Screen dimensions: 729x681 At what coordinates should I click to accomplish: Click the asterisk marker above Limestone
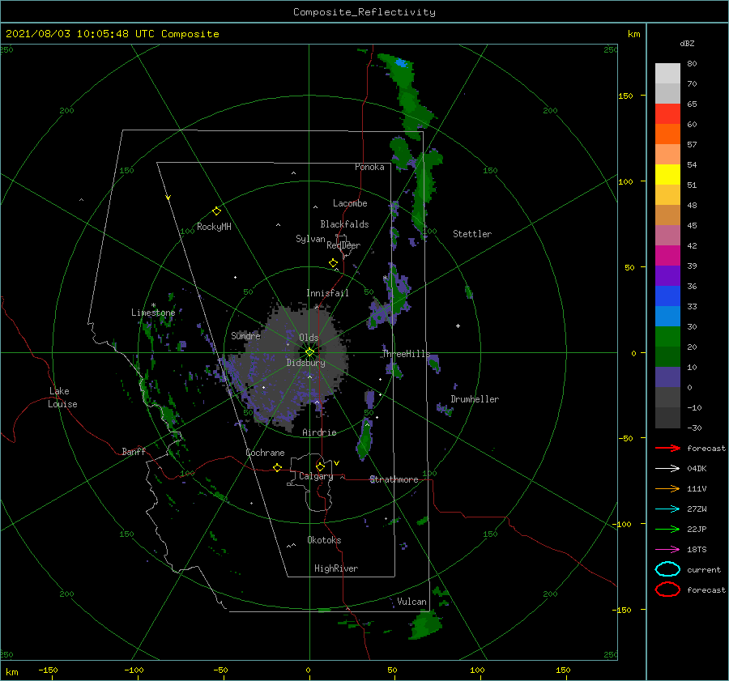click(153, 305)
